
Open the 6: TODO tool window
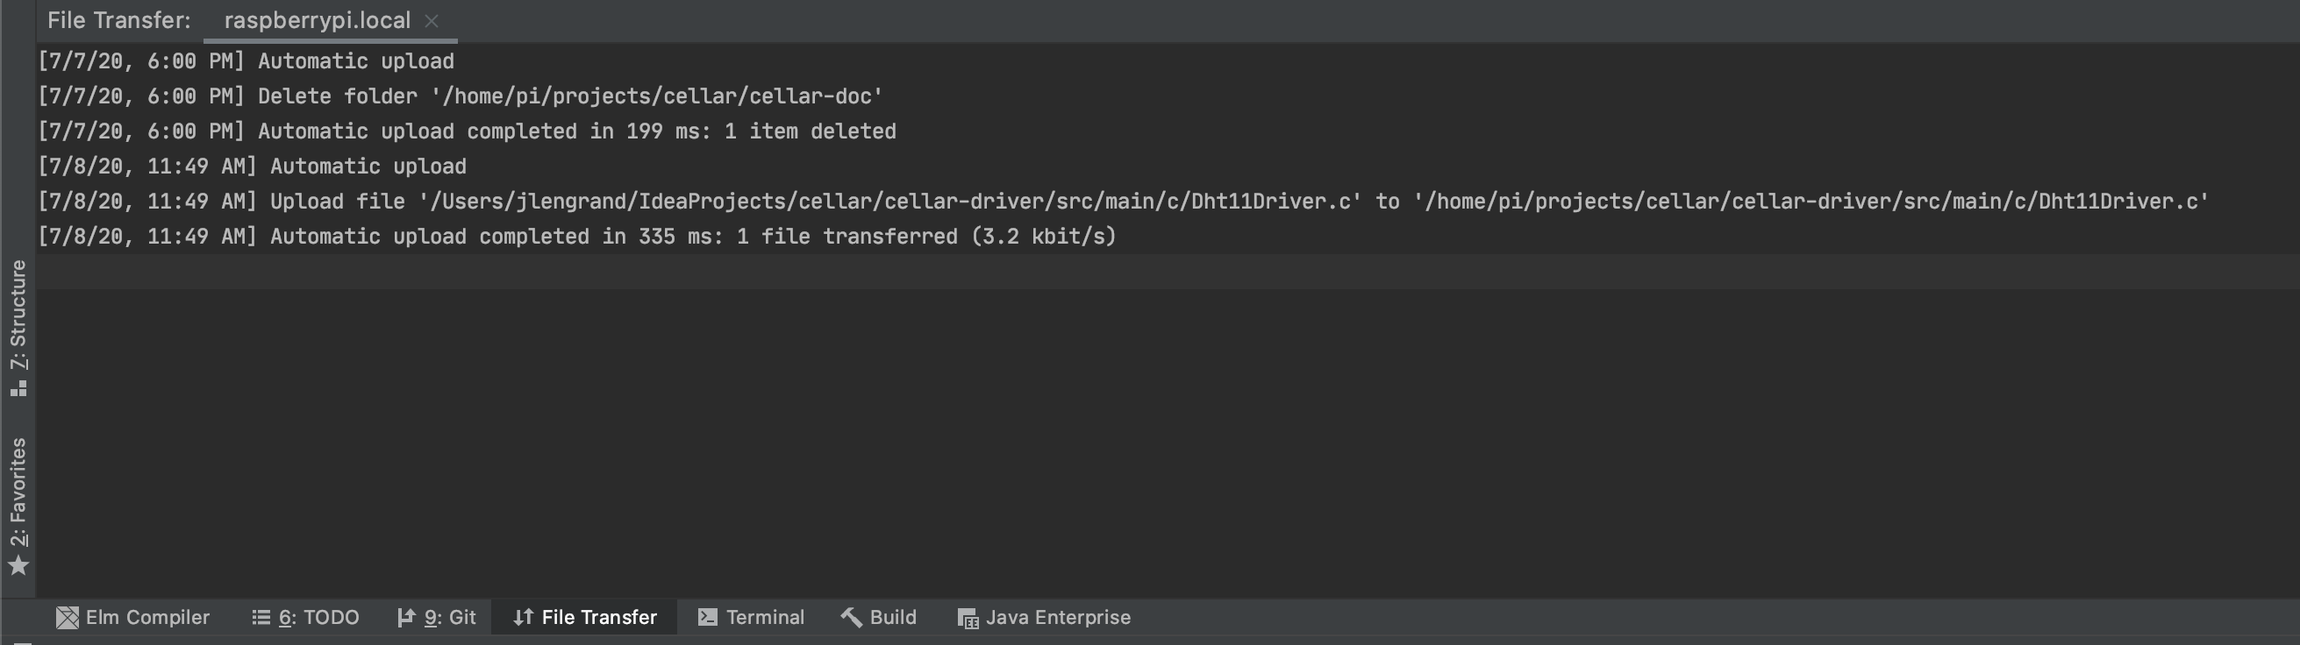point(305,617)
